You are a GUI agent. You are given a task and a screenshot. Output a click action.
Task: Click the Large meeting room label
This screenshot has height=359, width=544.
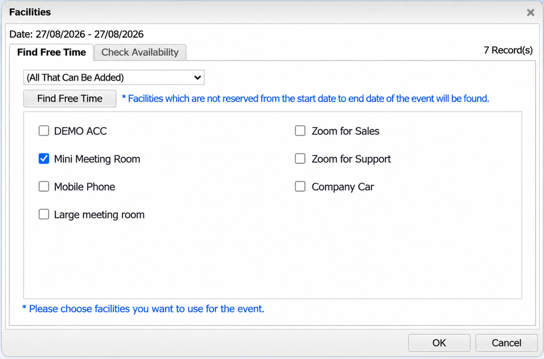pyautogui.click(x=99, y=215)
